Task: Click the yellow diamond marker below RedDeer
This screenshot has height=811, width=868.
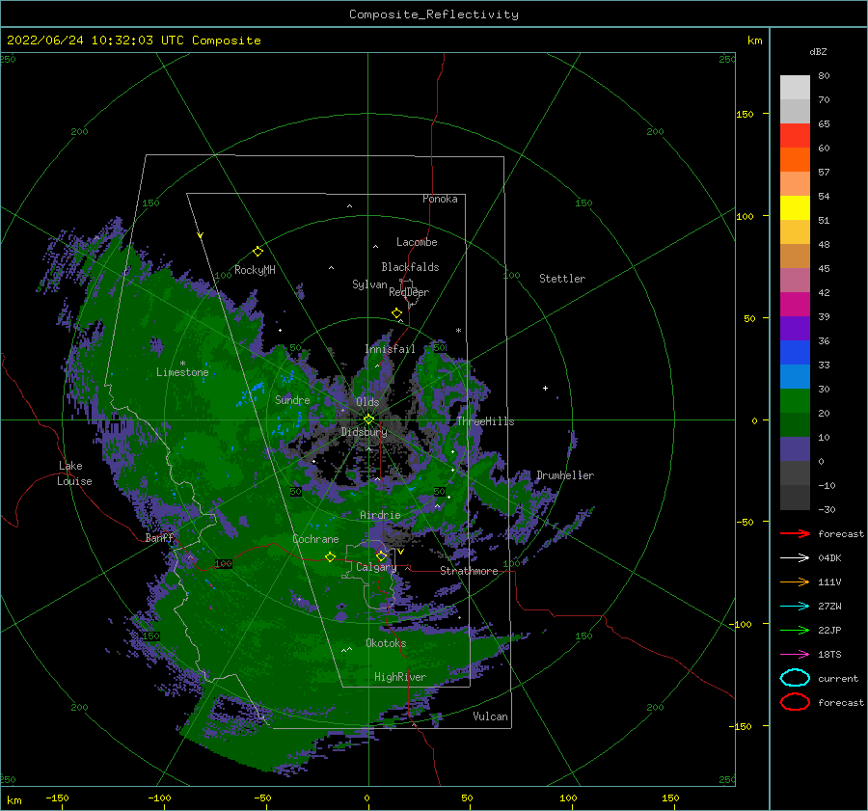Action: coord(396,312)
